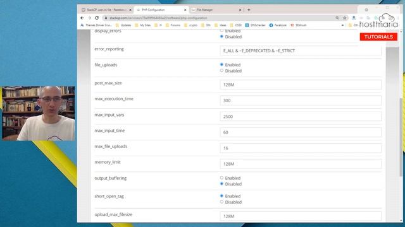The height and width of the screenshot is (227, 405).
Task: Click the output_buffering setting label
Action: (111, 178)
